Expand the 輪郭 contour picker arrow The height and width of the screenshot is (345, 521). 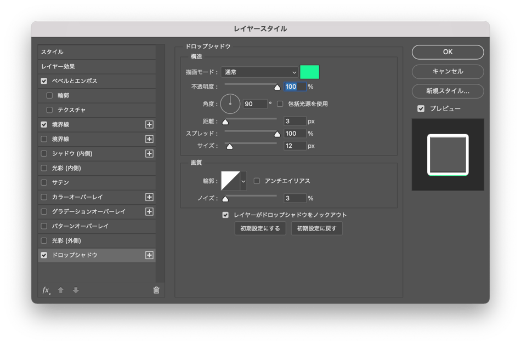243,181
